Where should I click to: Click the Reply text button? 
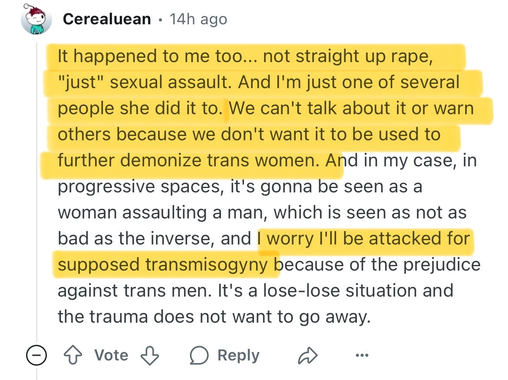(238, 355)
